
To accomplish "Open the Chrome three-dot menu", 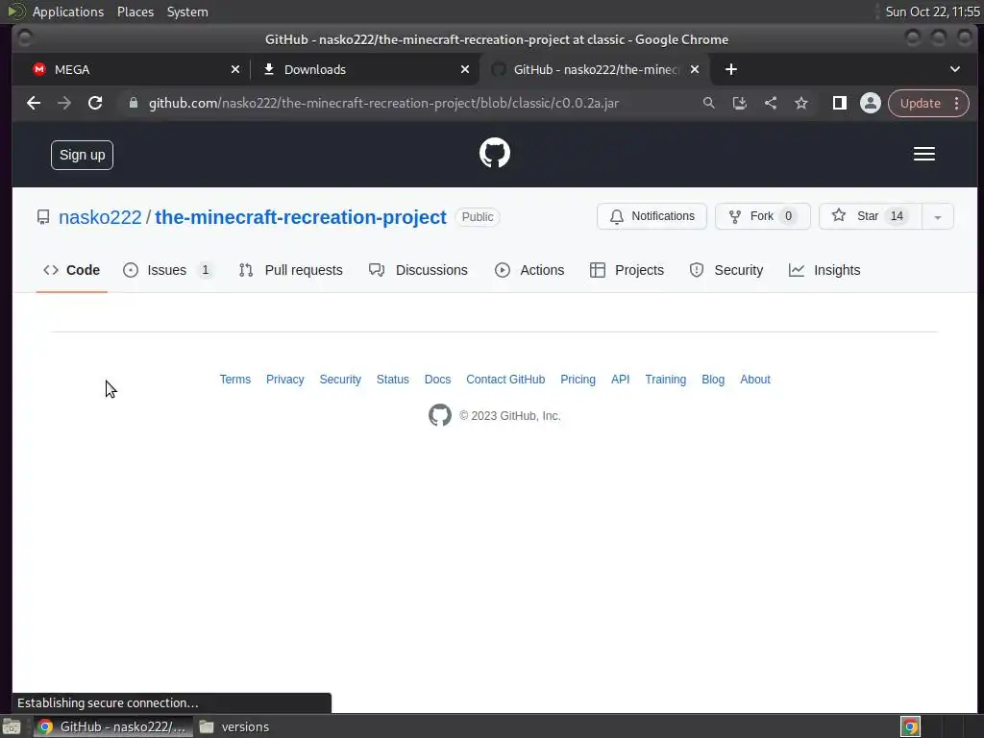I will click(957, 103).
